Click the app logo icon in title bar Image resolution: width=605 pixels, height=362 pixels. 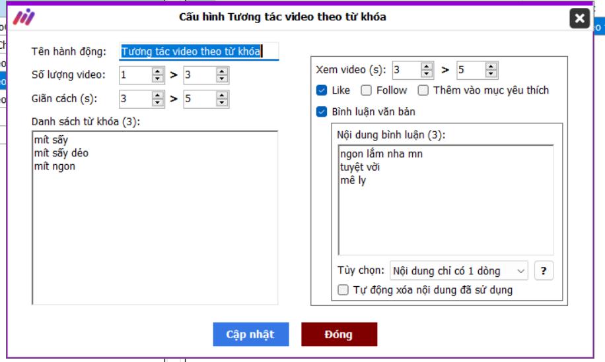[x=24, y=18]
